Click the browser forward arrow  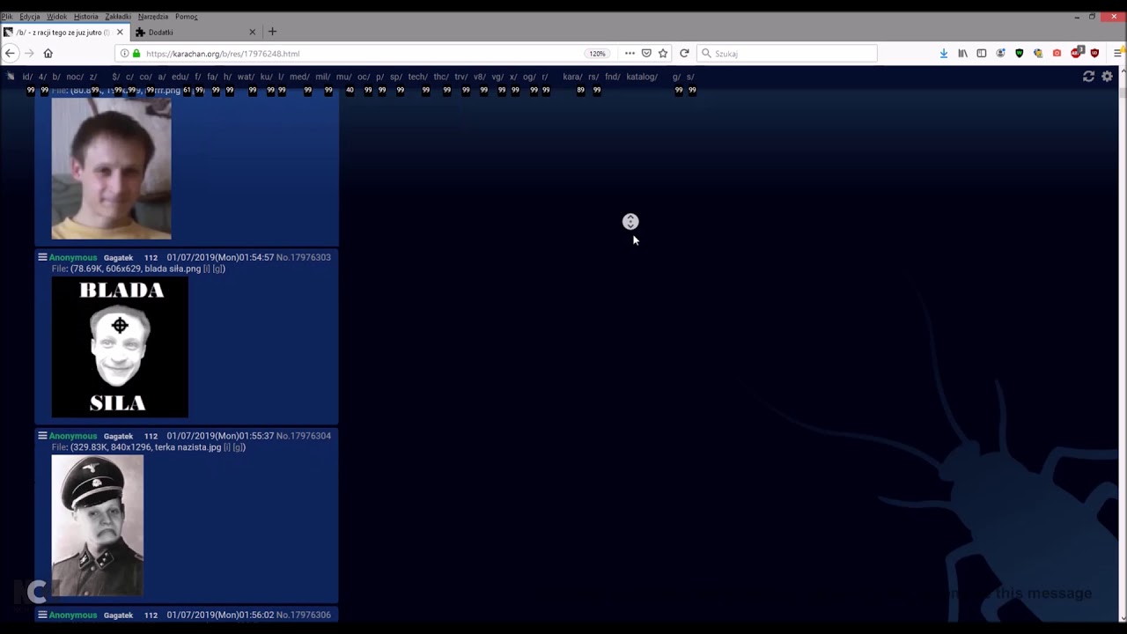(x=29, y=54)
